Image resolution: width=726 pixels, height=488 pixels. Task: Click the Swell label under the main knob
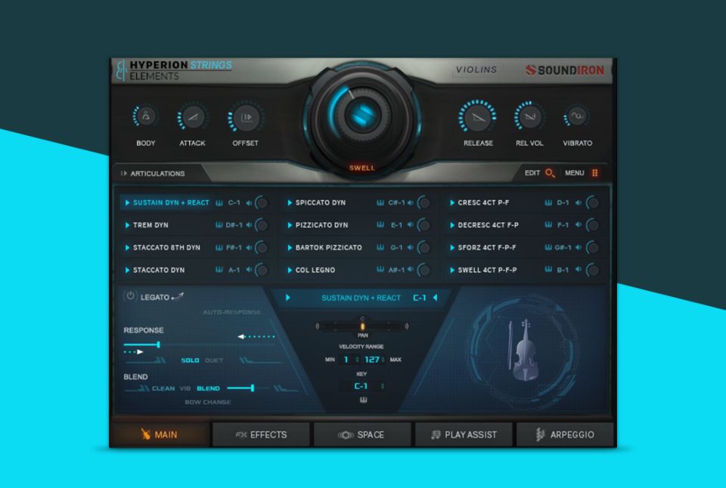pos(361,168)
